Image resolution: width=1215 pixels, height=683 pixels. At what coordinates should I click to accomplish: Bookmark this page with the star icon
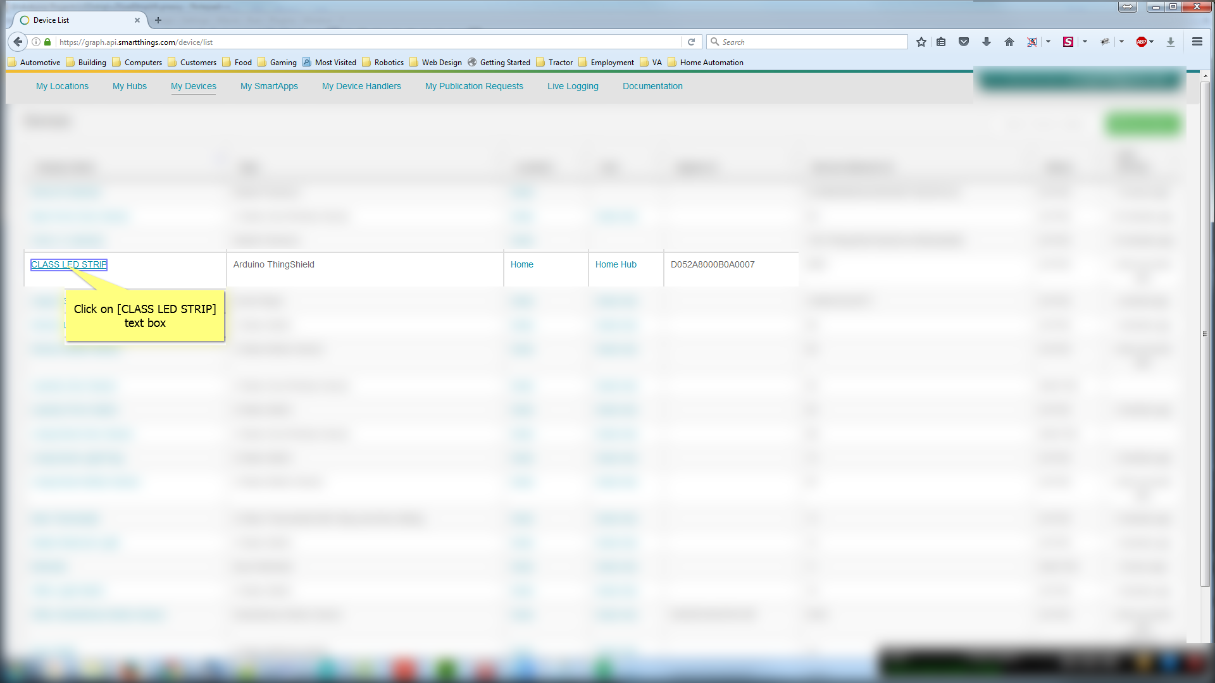pos(921,42)
